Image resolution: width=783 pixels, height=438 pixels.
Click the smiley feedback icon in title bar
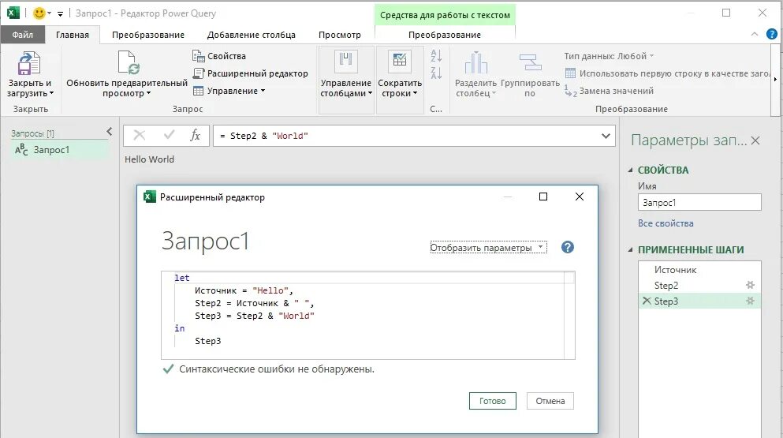click(x=39, y=13)
